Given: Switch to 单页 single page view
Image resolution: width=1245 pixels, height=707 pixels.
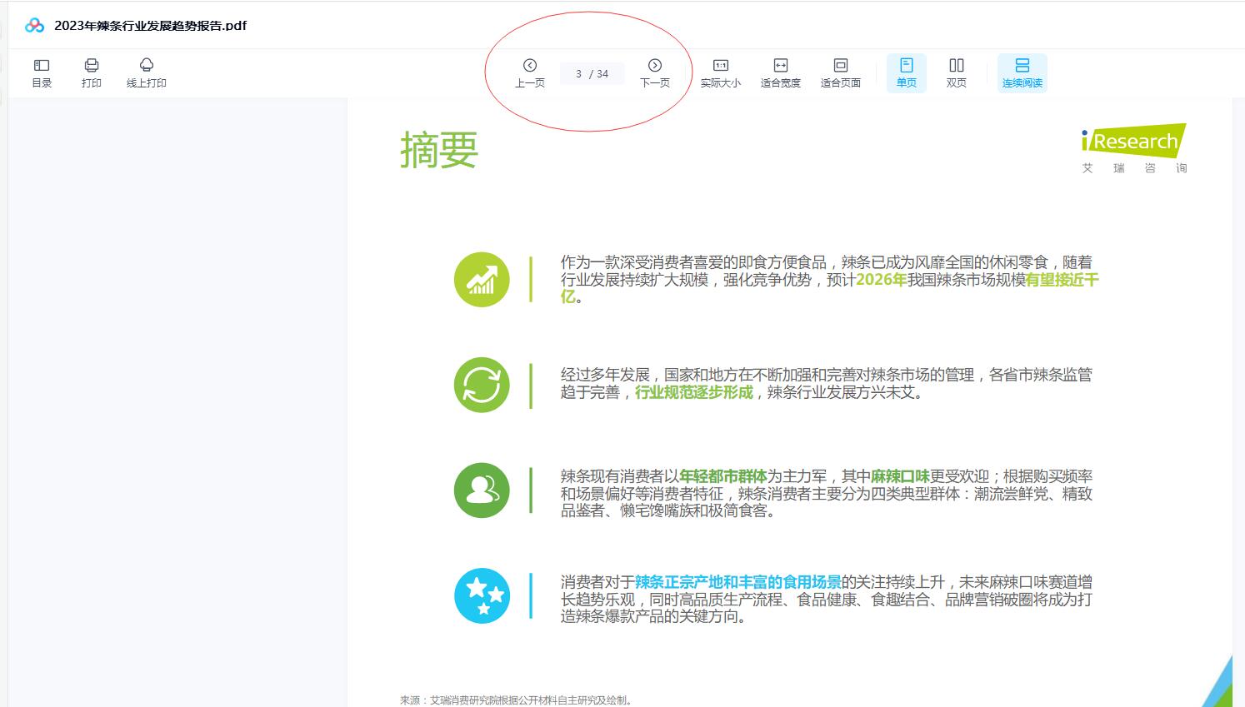Looking at the screenshot, I should [907, 72].
